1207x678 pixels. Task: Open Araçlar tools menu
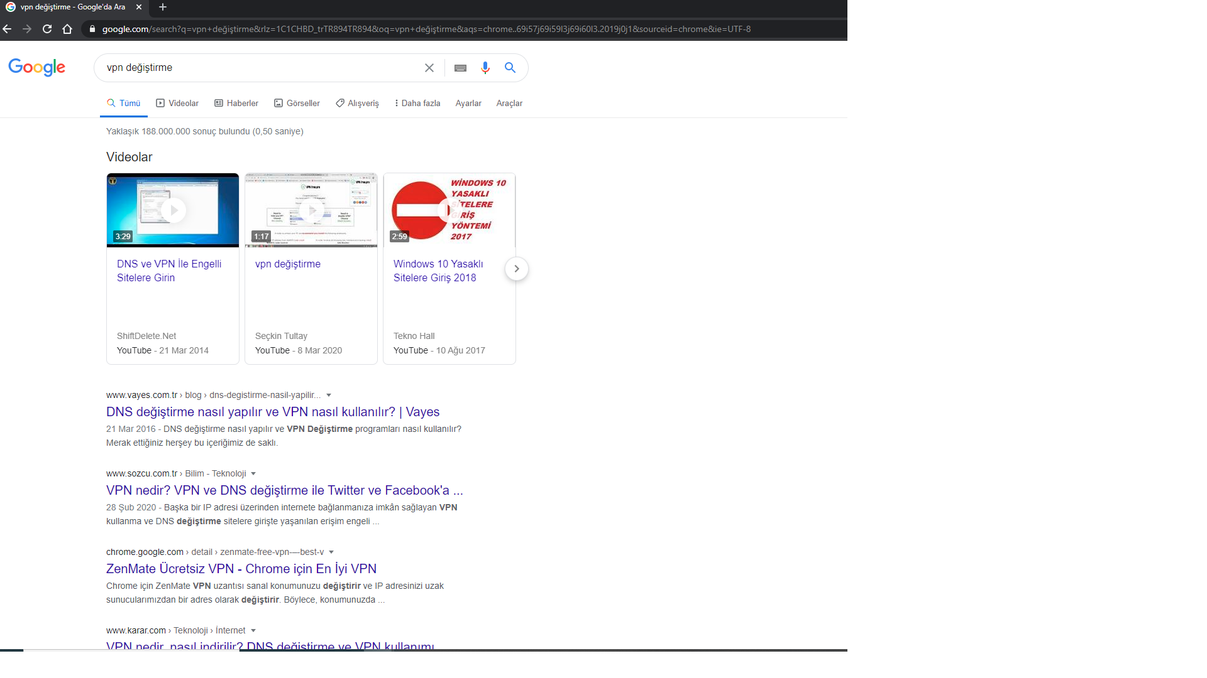509,103
